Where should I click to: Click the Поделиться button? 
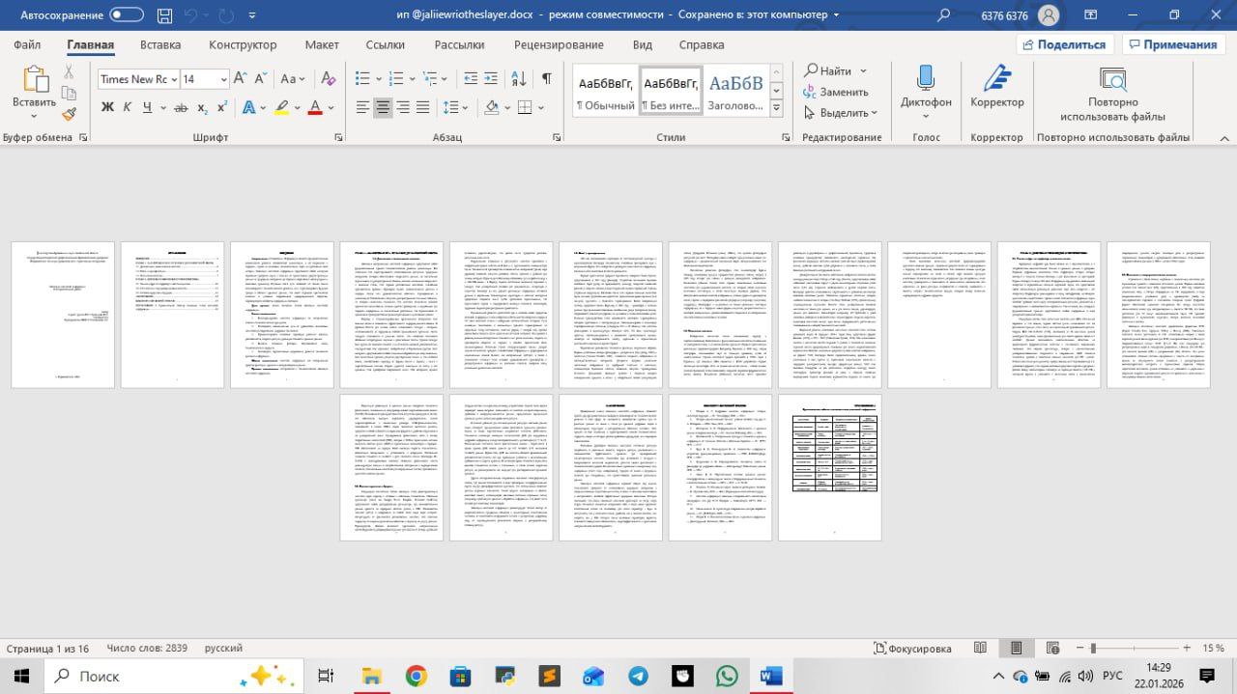(x=1064, y=44)
